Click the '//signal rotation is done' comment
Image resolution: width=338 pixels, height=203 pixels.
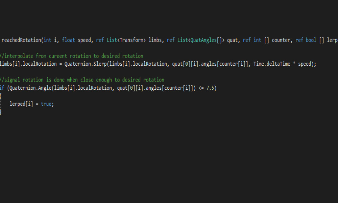pyautogui.click(x=82, y=80)
